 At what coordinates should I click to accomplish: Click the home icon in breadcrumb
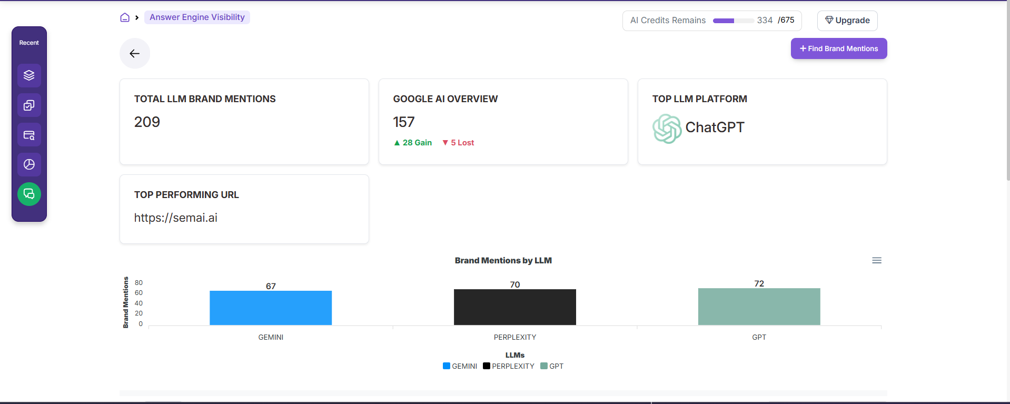coord(125,17)
